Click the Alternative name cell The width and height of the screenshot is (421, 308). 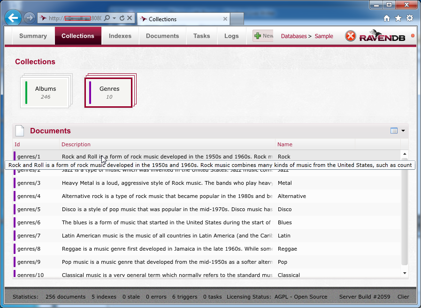pyautogui.click(x=292, y=196)
